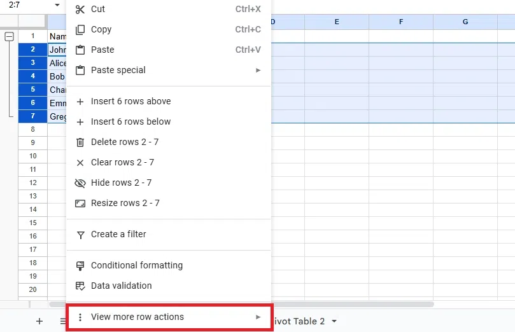This screenshot has height=332, width=515.
Task: Click the Delete rows trash icon
Action: coord(80,142)
